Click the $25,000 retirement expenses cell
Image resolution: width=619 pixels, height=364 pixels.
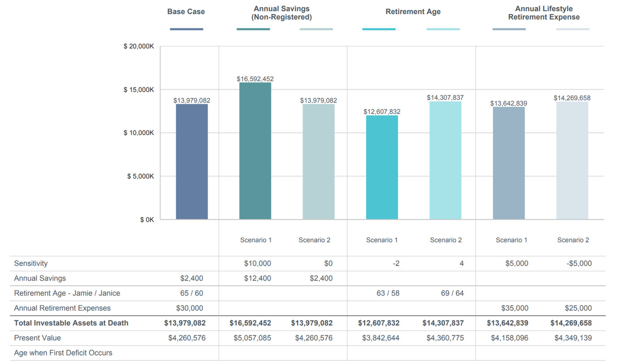(x=579, y=308)
